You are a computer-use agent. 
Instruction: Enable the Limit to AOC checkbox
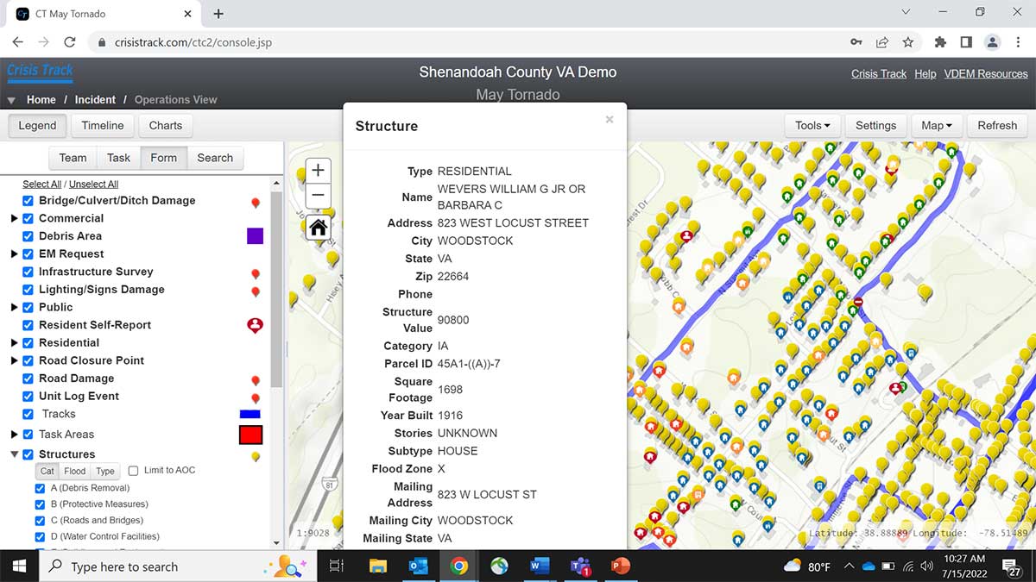(x=133, y=471)
